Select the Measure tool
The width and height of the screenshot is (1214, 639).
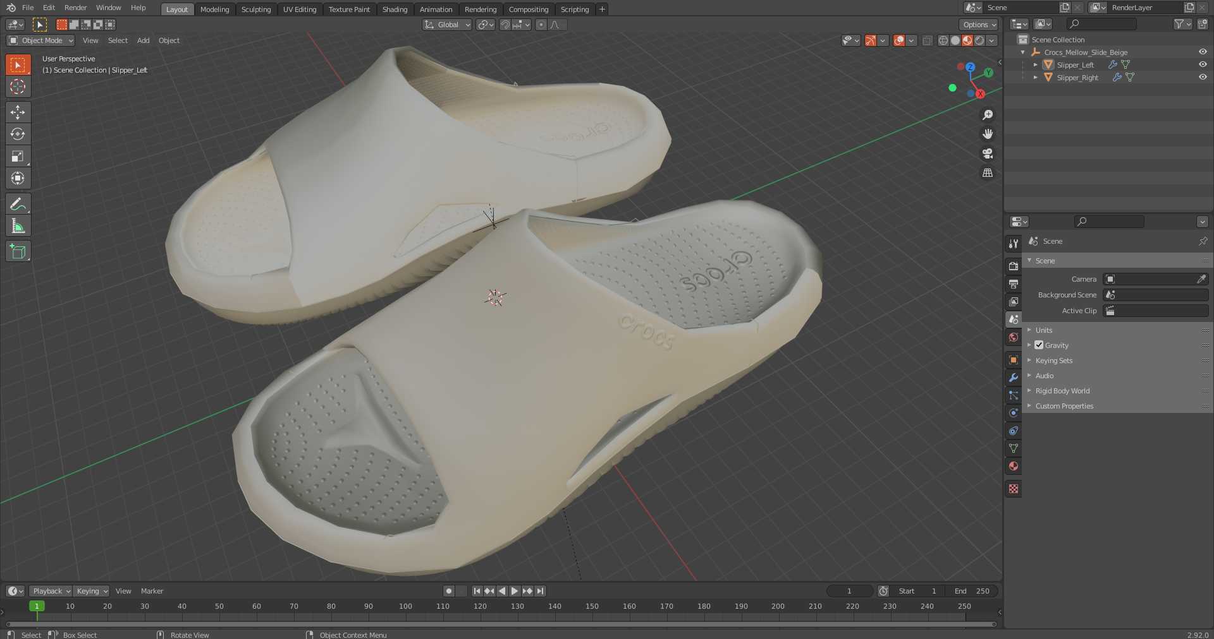(x=18, y=226)
